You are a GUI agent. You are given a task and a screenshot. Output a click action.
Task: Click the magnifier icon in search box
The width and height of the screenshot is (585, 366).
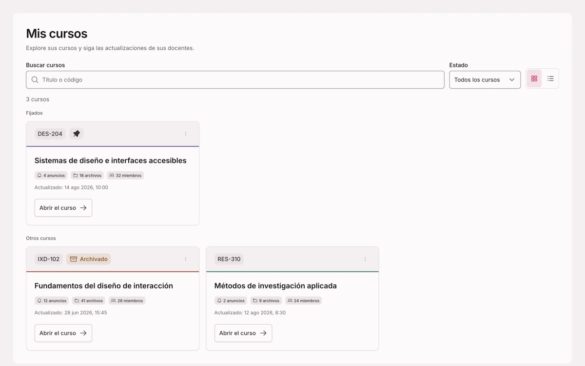(x=35, y=80)
